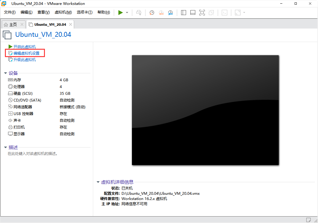Click the memory value 4 GB

[x=64, y=80]
